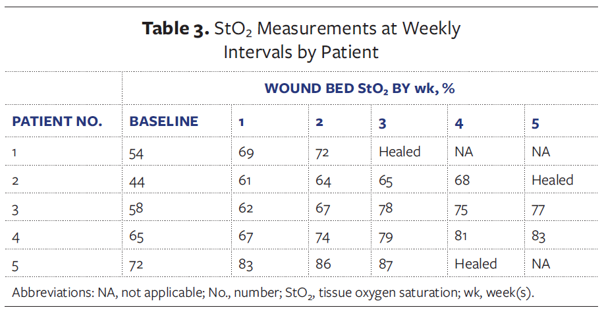Click patient 2 baseline value 44

pyautogui.click(x=138, y=180)
